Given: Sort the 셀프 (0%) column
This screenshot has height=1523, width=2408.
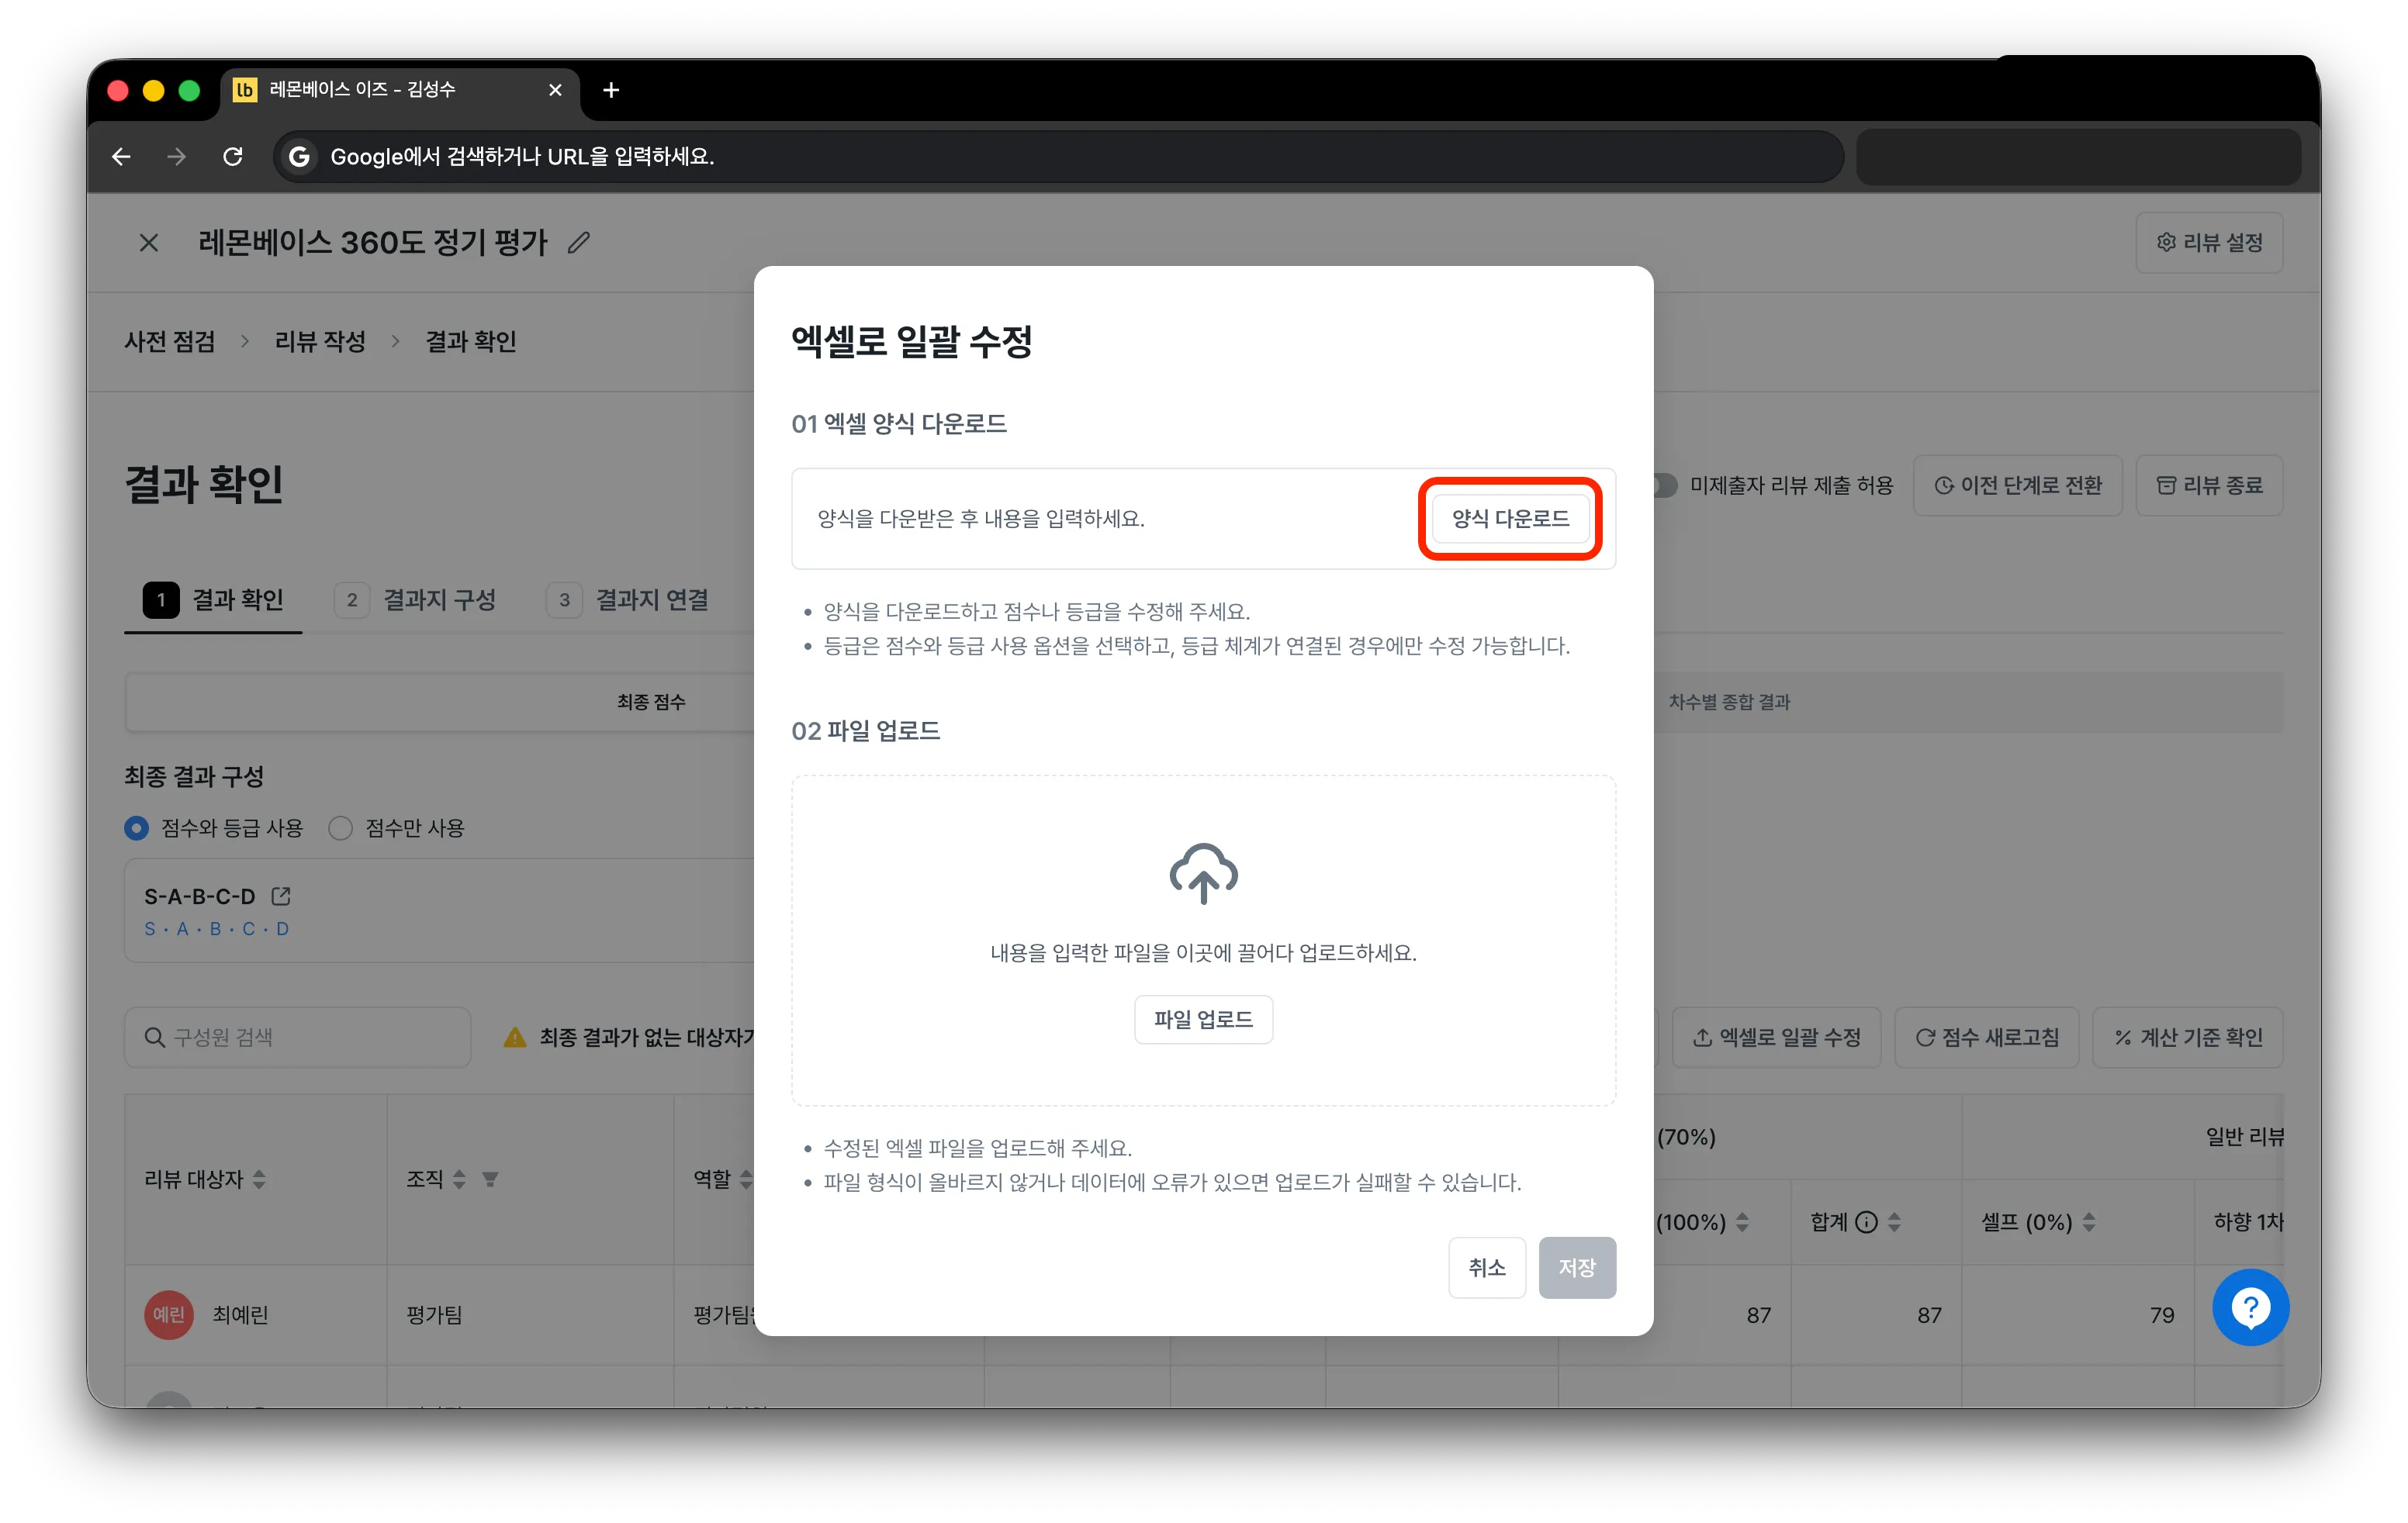Looking at the screenshot, I should click(x=2089, y=1222).
